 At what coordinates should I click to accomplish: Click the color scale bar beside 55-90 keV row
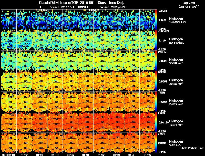point(156,61)
